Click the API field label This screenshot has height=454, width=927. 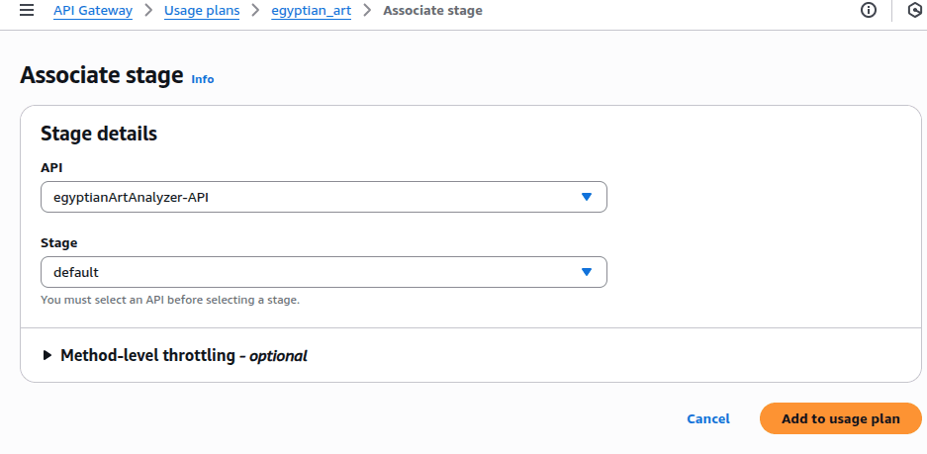pos(51,167)
